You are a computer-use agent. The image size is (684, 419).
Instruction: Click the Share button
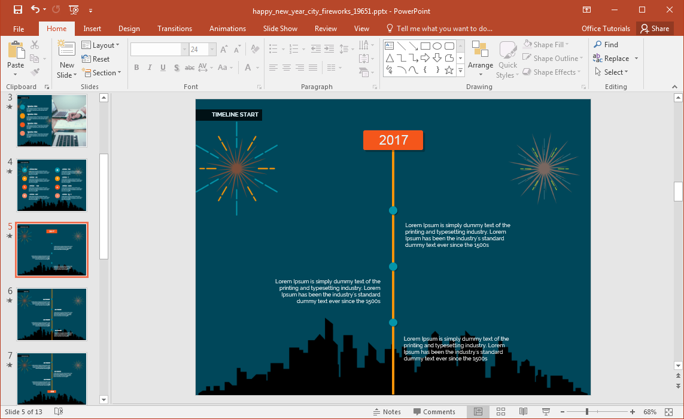655,29
